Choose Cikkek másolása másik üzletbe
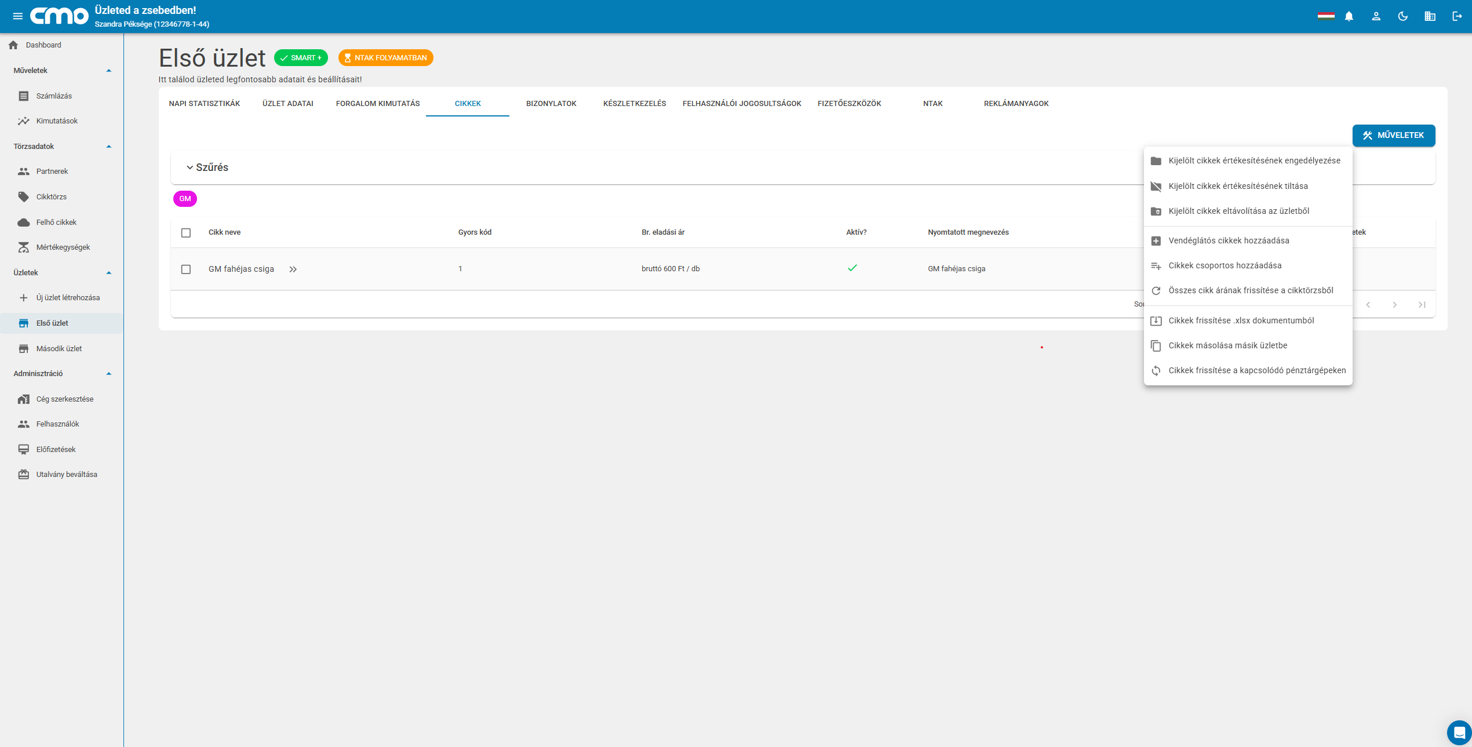1472x747 pixels. pos(1248,345)
